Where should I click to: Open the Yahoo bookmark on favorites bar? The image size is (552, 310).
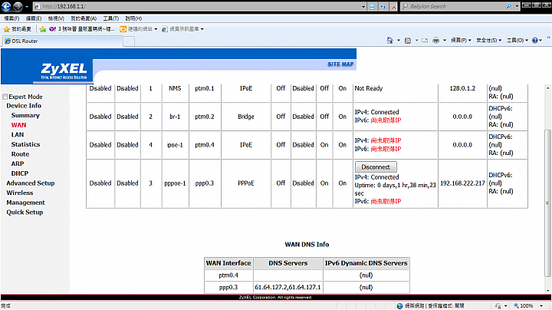click(x=82, y=29)
